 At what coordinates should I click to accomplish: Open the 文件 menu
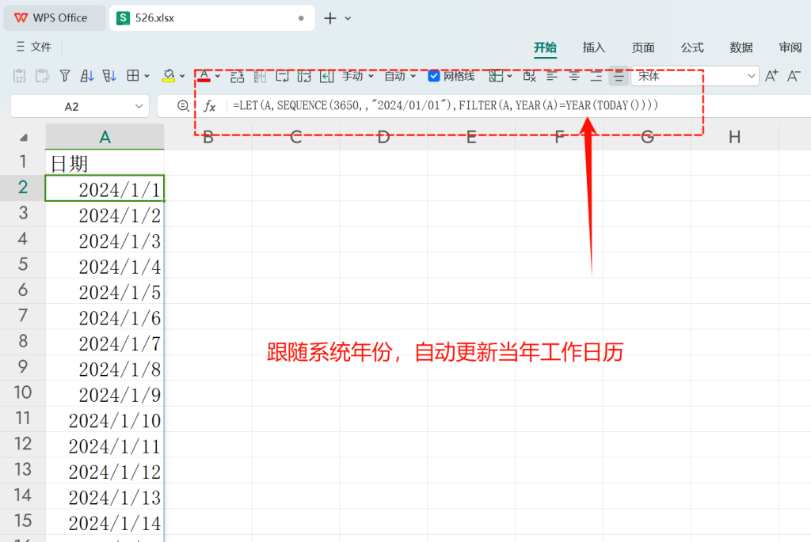(x=40, y=47)
